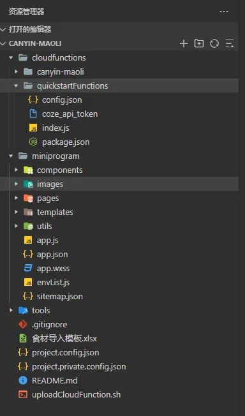Open 食材导入模板.xlsx spreadsheet
This screenshot has height=416, width=245.
click(119, 339)
